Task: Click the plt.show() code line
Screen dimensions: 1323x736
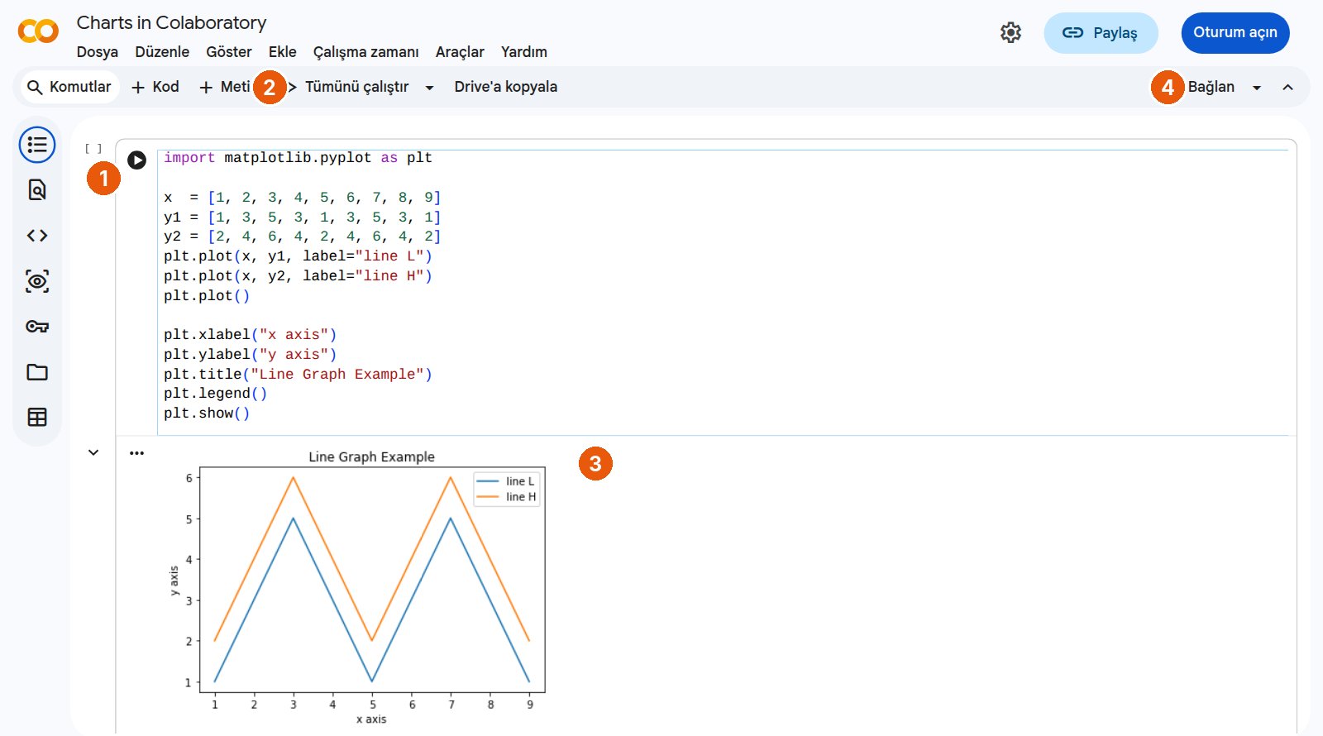Action: tap(207, 413)
